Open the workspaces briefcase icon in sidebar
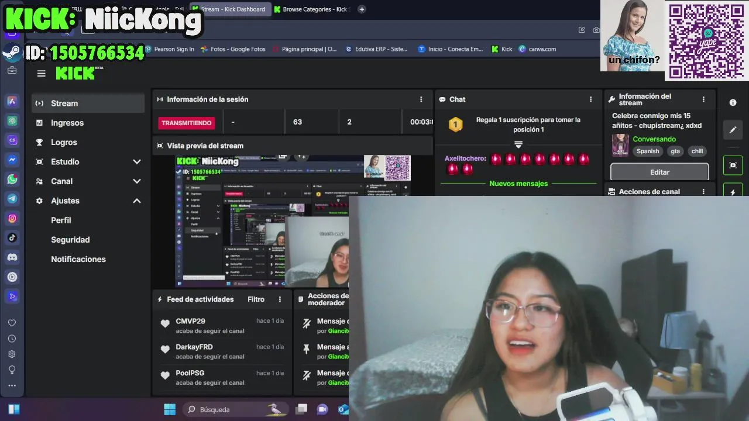 point(12,70)
